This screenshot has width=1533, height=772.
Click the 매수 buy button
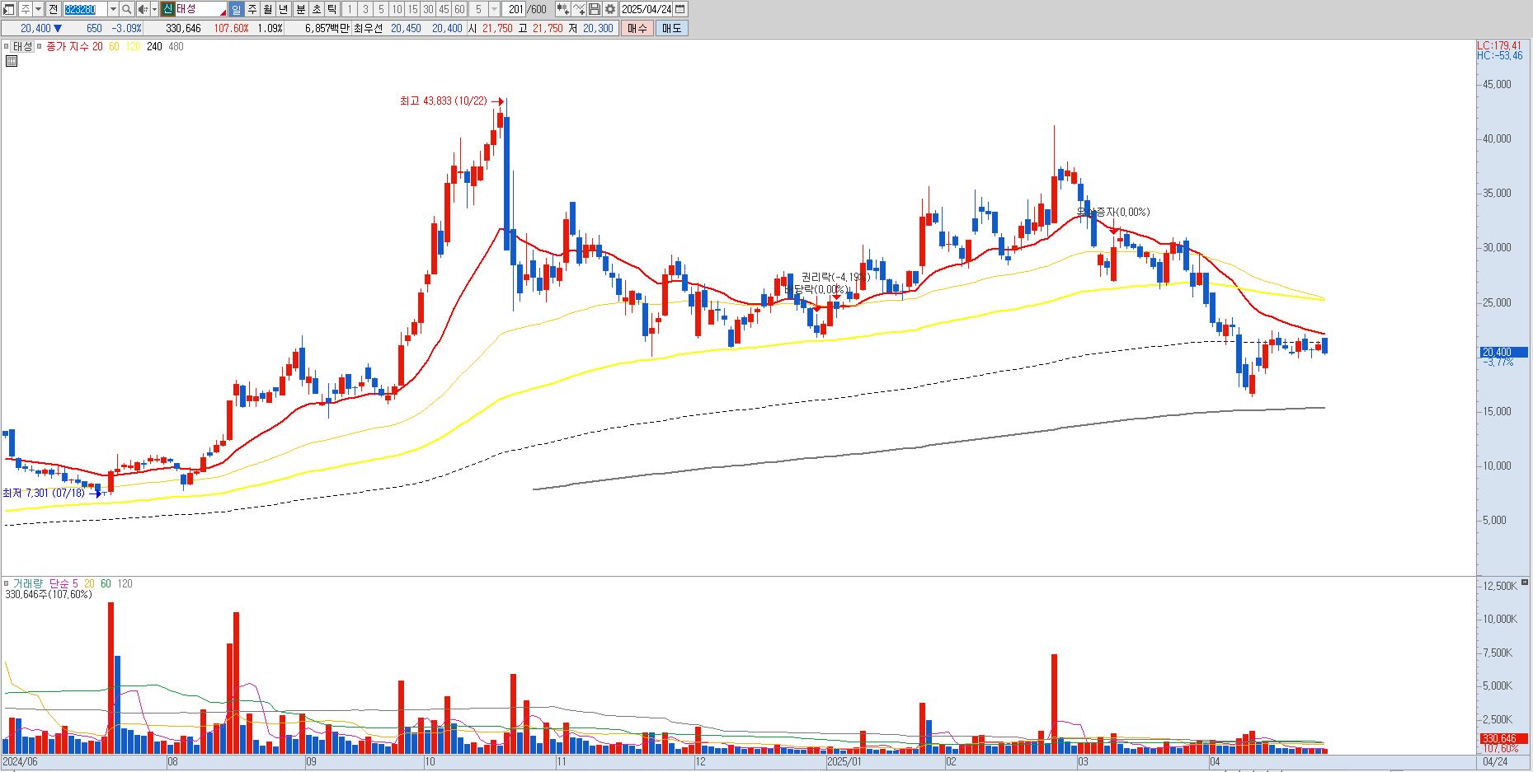coord(637,28)
